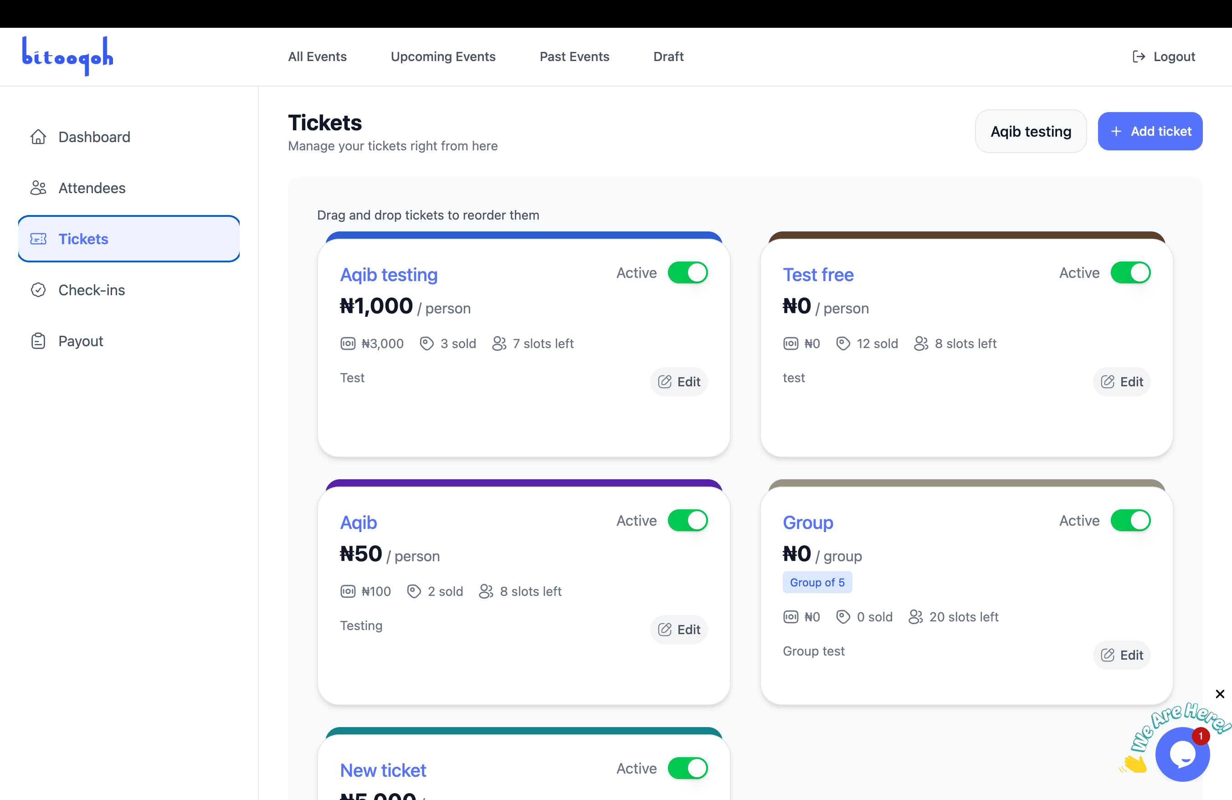The height and width of the screenshot is (800, 1232).
Task: Toggle Active switch for Aqib testing ticket
Action: (688, 273)
